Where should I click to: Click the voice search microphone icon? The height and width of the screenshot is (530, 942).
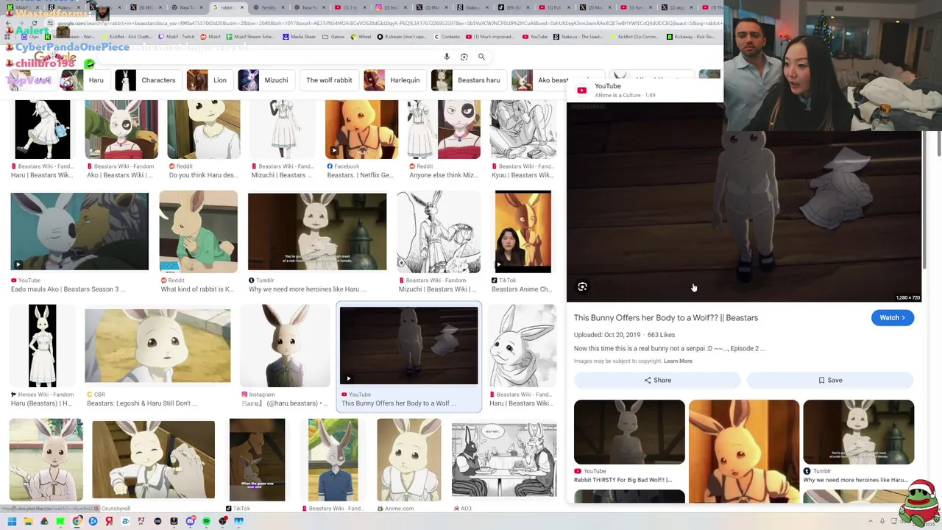click(x=447, y=57)
